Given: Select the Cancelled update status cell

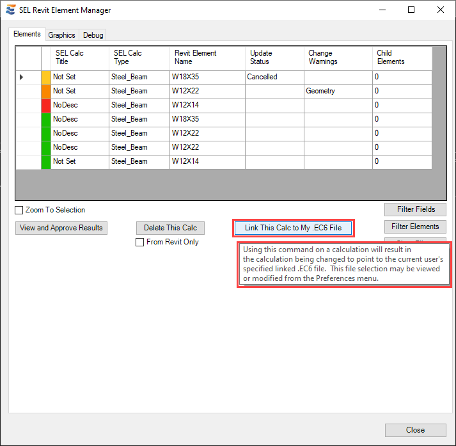Looking at the screenshot, I should [274, 77].
